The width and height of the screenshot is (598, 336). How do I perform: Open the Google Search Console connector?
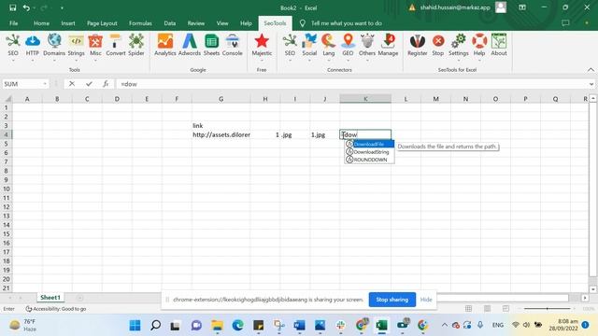coord(233,46)
